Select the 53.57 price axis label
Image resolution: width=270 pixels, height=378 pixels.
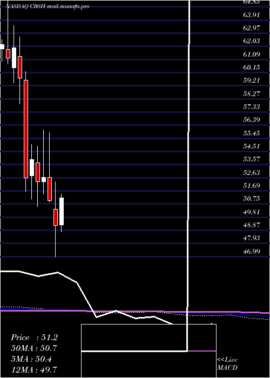pyautogui.click(x=252, y=159)
